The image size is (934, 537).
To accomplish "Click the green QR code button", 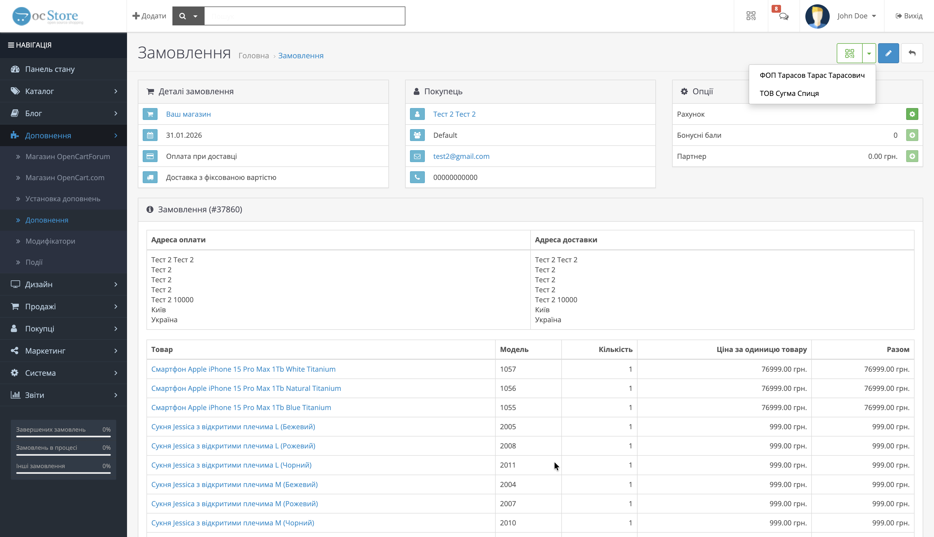I will point(849,53).
